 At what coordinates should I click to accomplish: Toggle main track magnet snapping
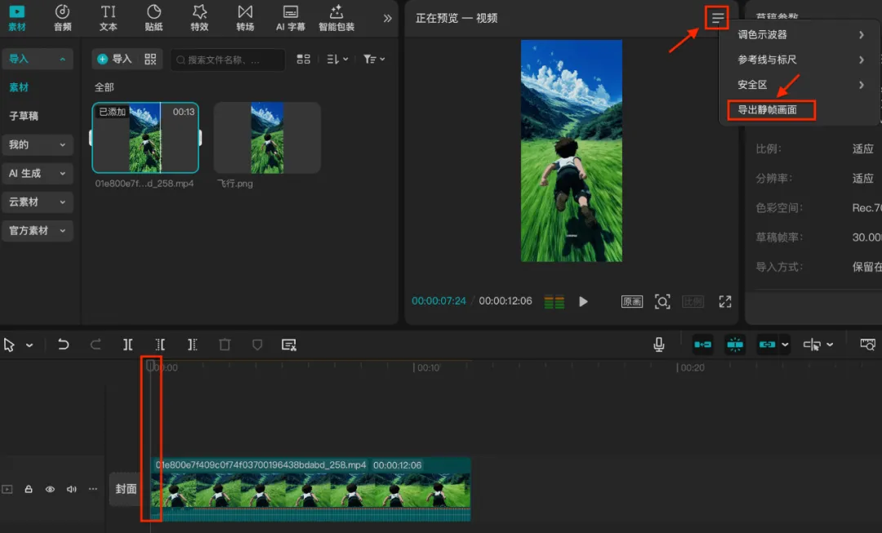click(x=702, y=344)
